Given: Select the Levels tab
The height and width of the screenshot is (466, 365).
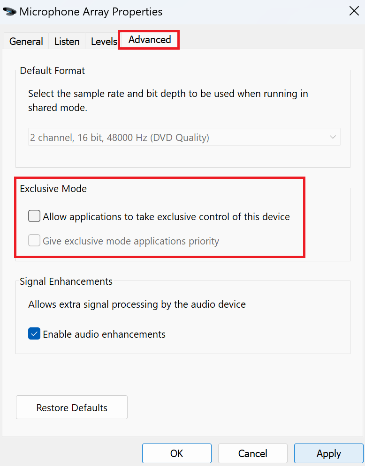Looking at the screenshot, I should pos(103,41).
